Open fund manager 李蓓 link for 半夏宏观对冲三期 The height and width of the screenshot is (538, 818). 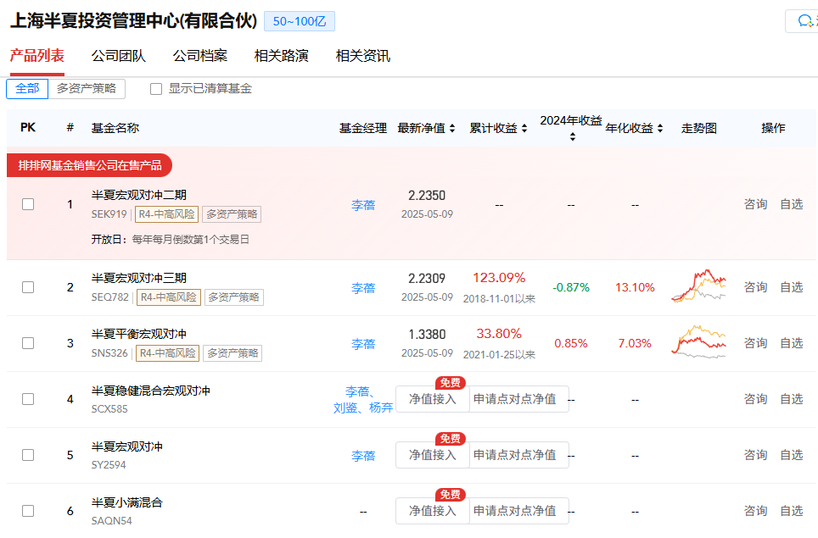pos(363,287)
